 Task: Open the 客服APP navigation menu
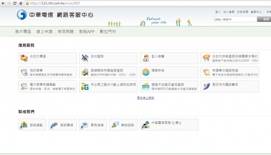click(87, 32)
